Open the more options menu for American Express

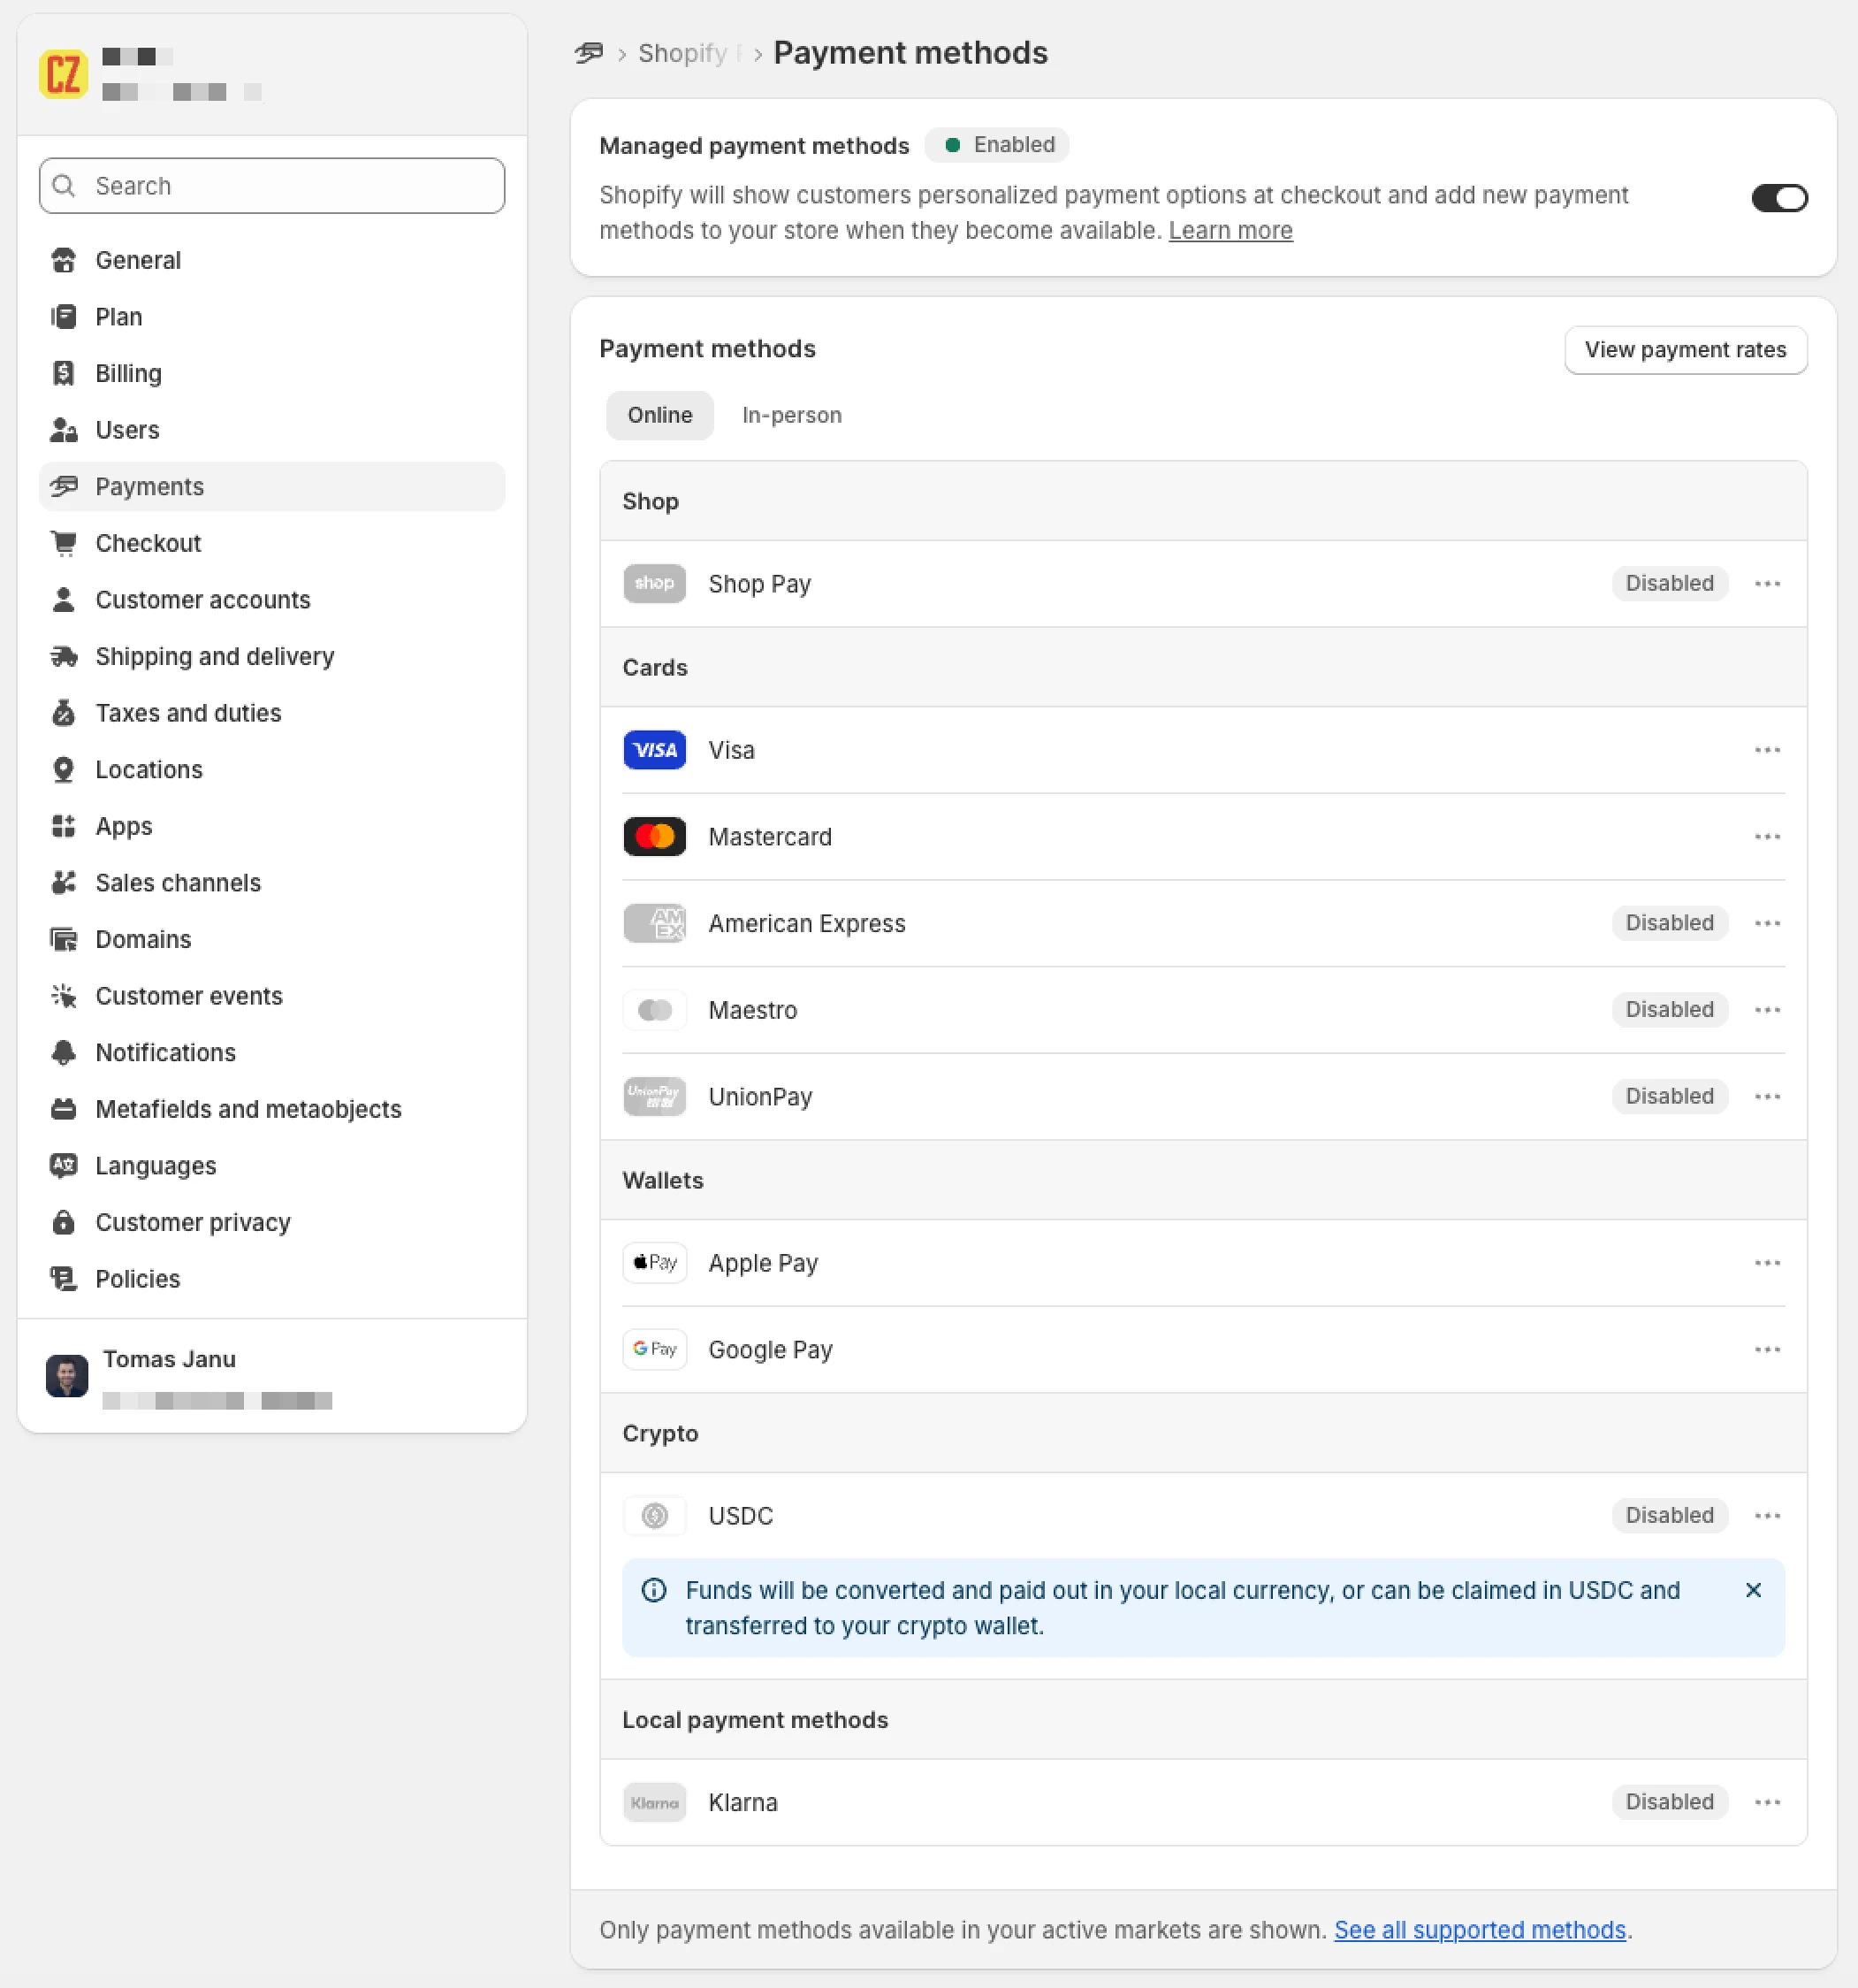pyautogui.click(x=1767, y=923)
